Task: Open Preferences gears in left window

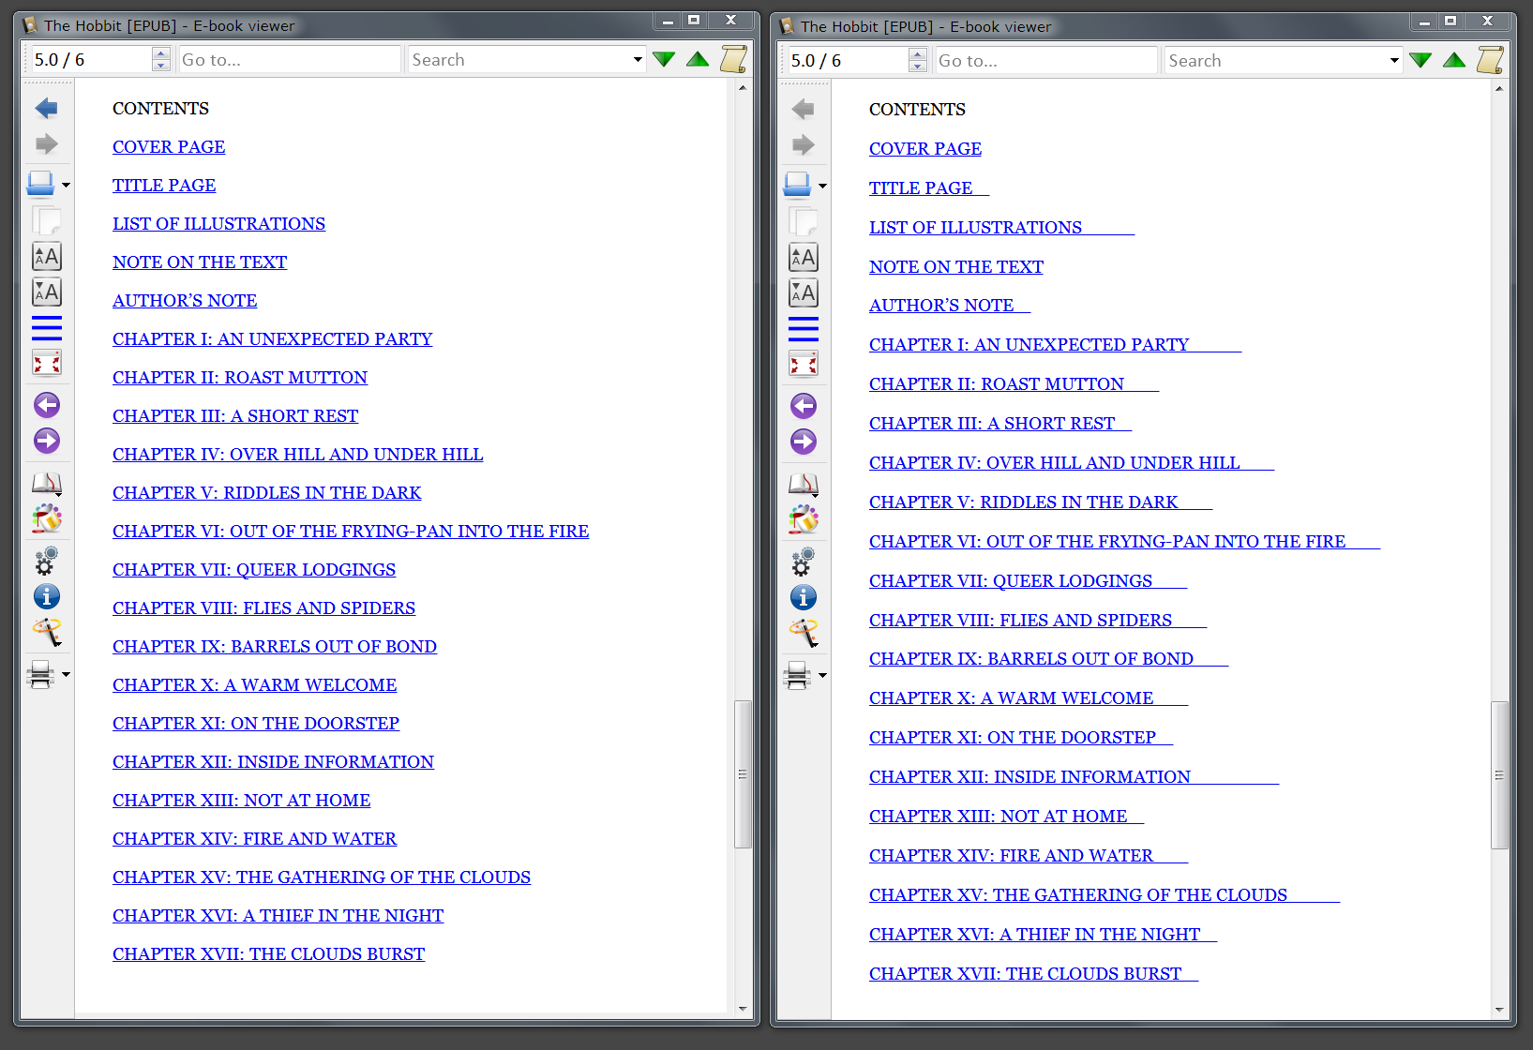Action: tap(47, 561)
